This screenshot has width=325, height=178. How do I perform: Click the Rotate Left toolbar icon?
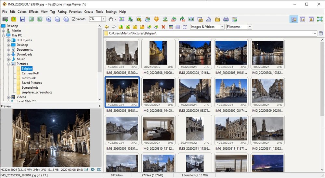pyautogui.click(x=174, y=19)
